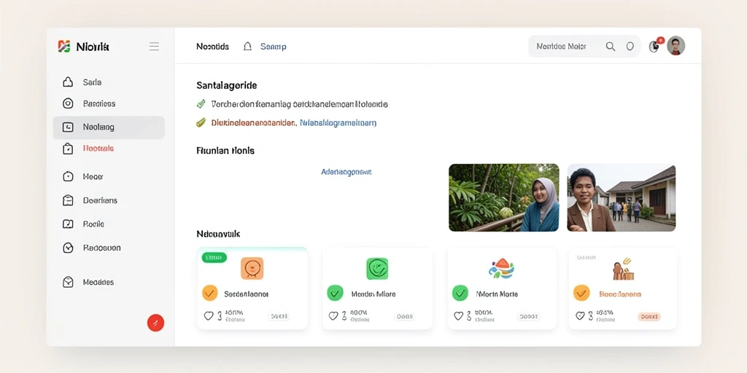Image resolution: width=747 pixels, height=373 pixels.
Task: Click the bell icon in the header
Action: point(247,47)
